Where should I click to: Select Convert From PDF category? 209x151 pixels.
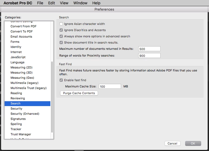pos(27,26)
